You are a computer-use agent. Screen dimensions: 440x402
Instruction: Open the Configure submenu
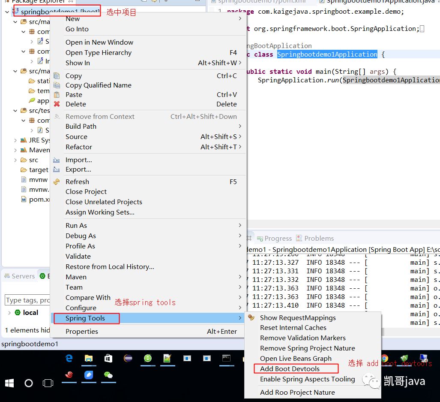[x=81, y=308]
